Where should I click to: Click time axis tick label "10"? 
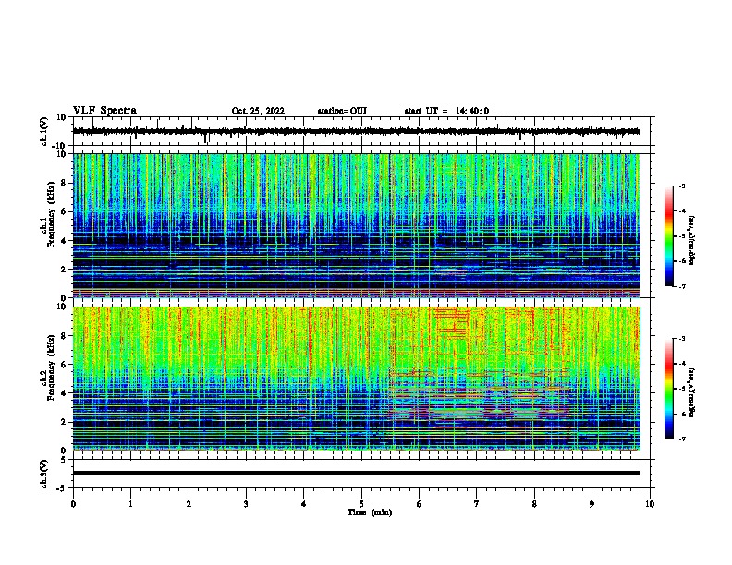point(650,504)
